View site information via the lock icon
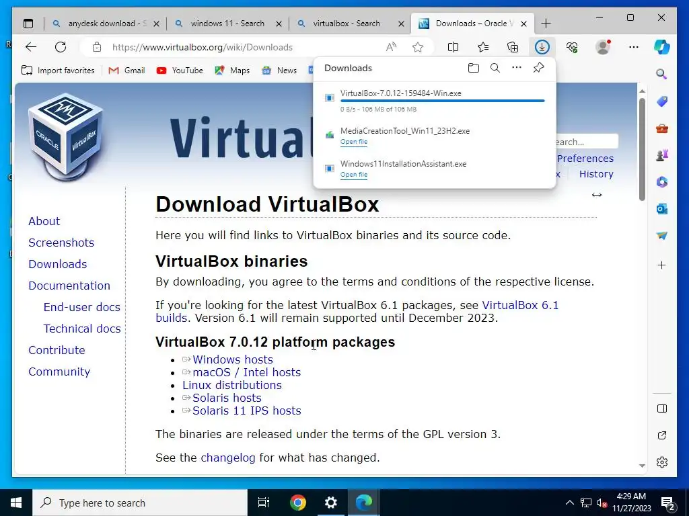This screenshot has height=516, width=689. click(x=97, y=47)
